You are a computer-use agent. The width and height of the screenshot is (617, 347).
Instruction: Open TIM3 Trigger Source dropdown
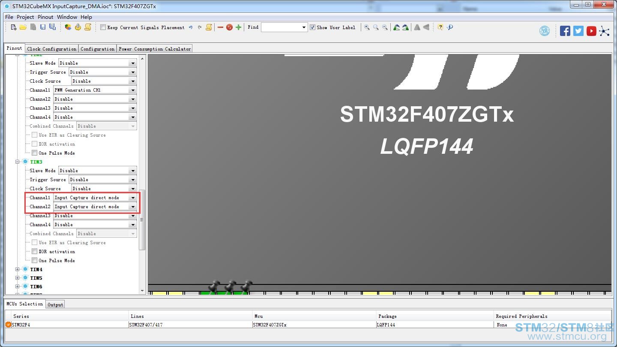(133, 179)
